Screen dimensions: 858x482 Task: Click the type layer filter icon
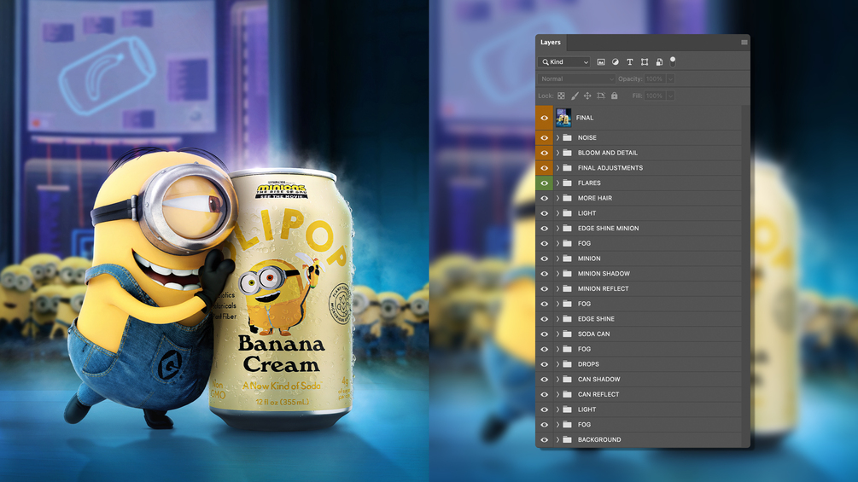point(630,62)
